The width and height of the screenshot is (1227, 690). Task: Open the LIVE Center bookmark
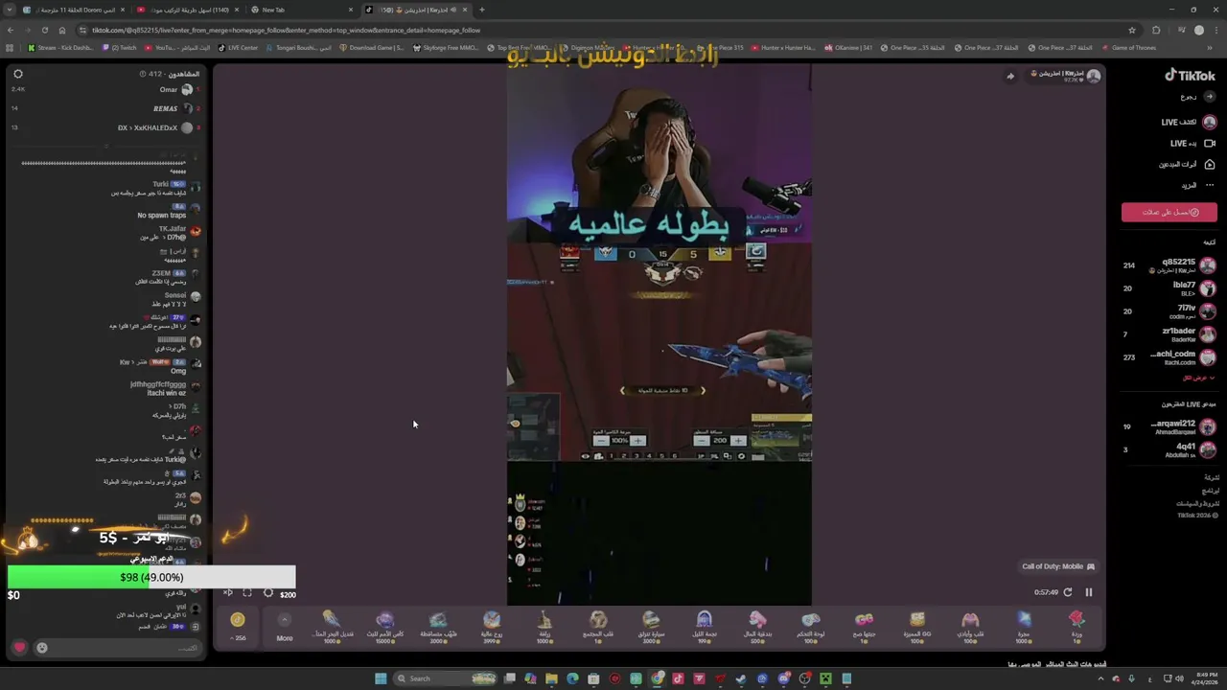pyautogui.click(x=238, y=48)
